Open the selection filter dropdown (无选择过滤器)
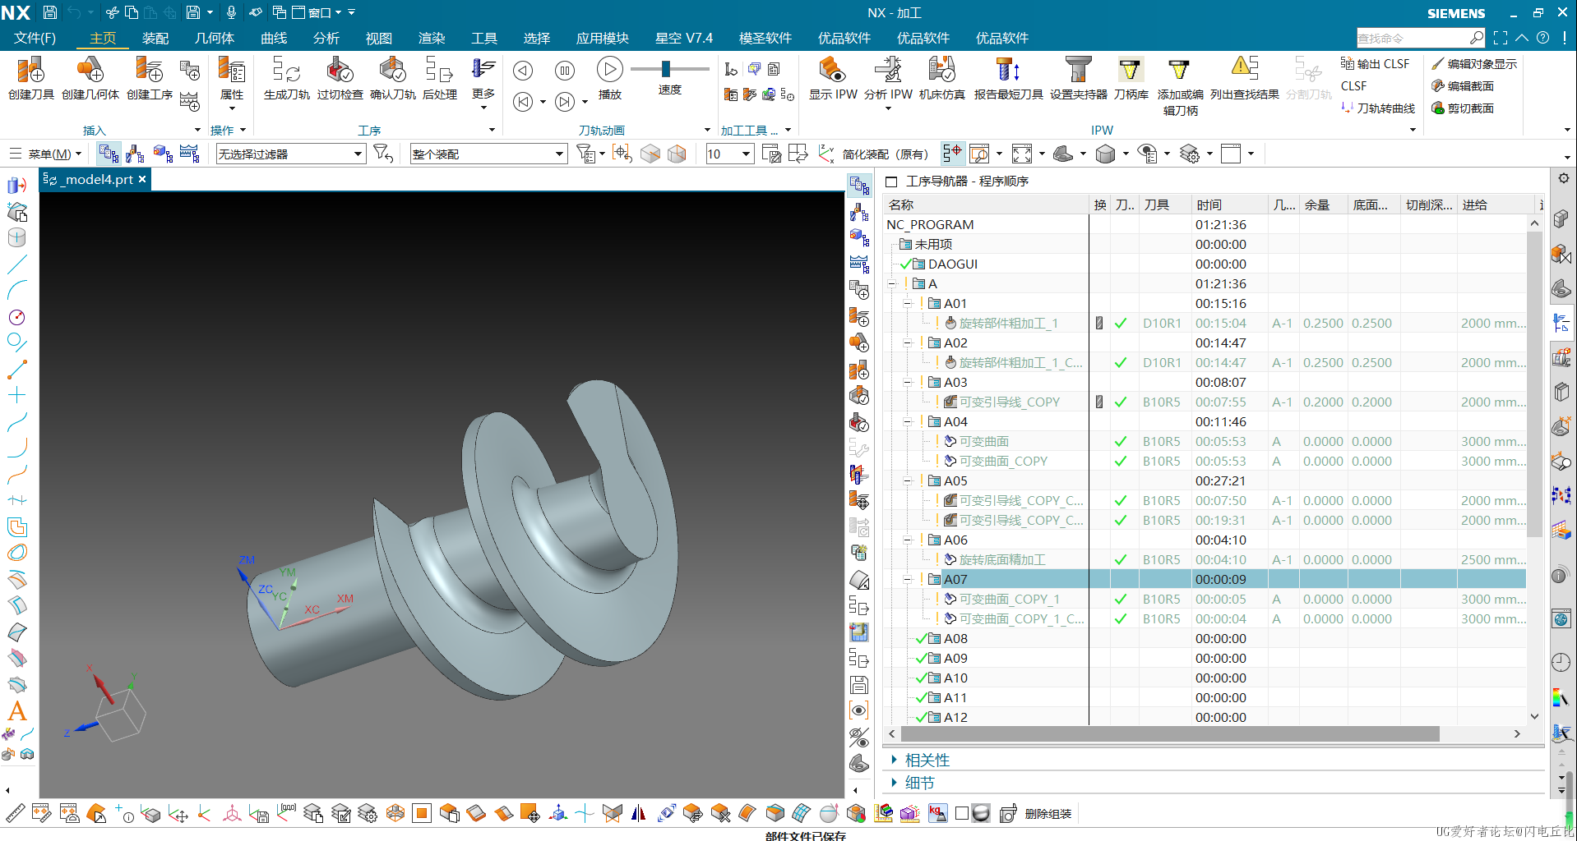The image size is (1577, 841). (x=290, y=154)
